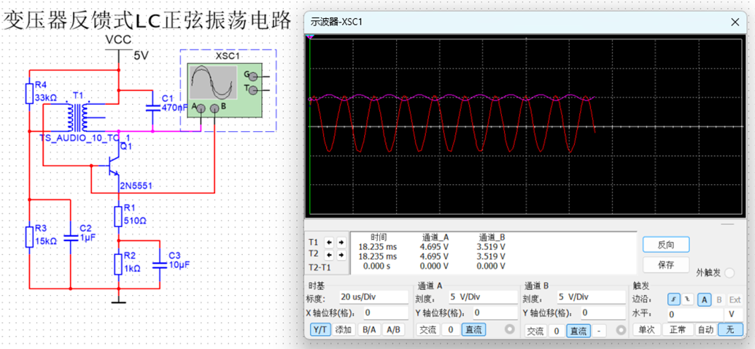Set Channel B coupling to 0

556,331
